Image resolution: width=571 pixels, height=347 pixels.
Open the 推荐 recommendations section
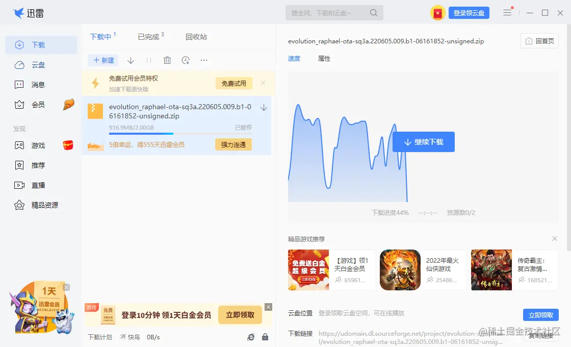41,165
